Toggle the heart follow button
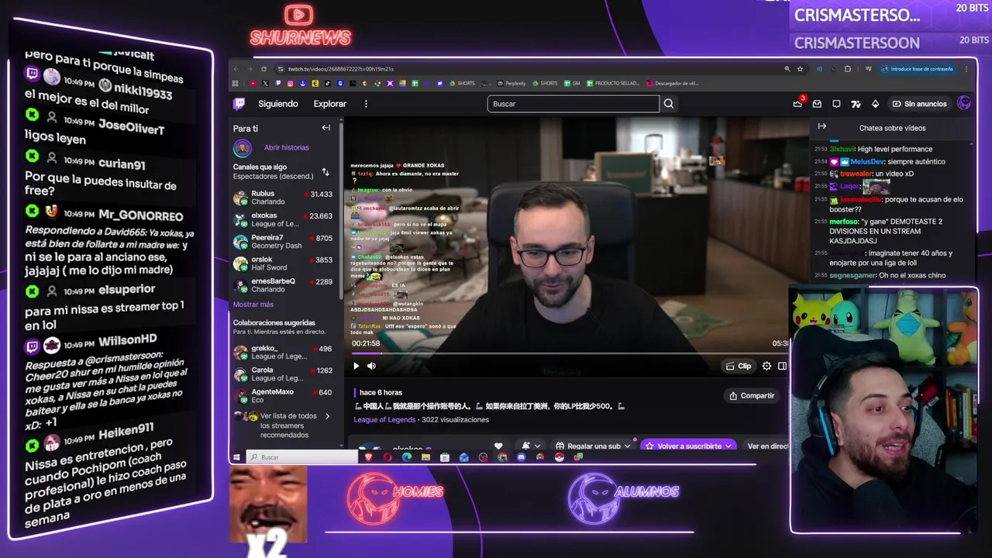This screenshot has width=992, height=558. click(x=498, y=446)
